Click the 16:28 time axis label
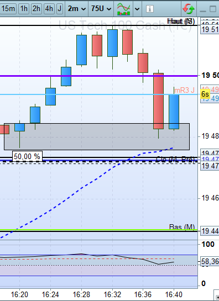 pyautogui.click(x=81, y=294)
